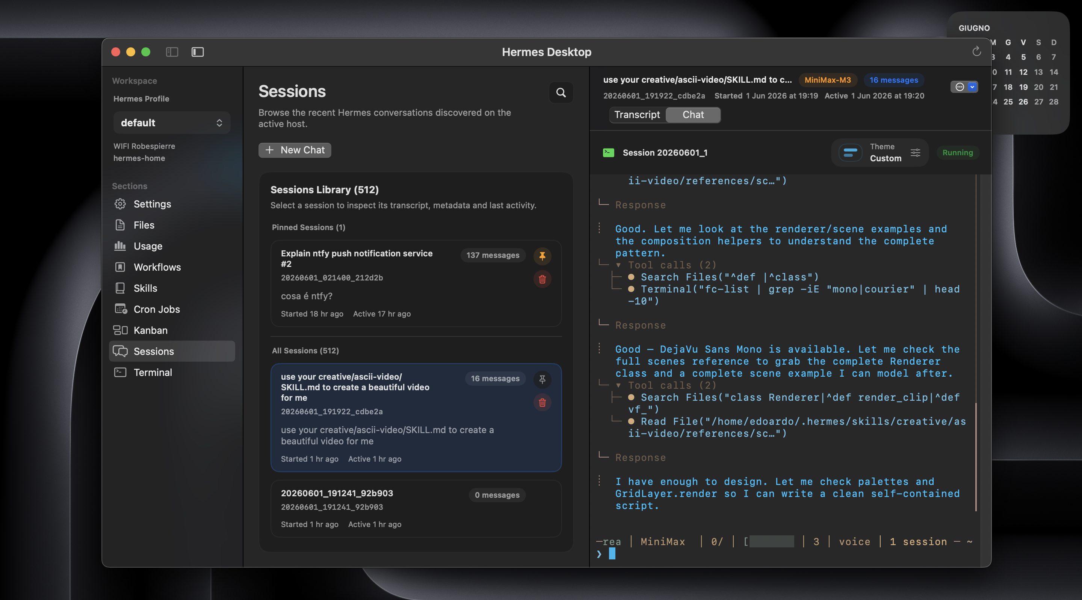The image size is (1082, 600).
Task: Open Usage section
Action: [x=172, y=246]
